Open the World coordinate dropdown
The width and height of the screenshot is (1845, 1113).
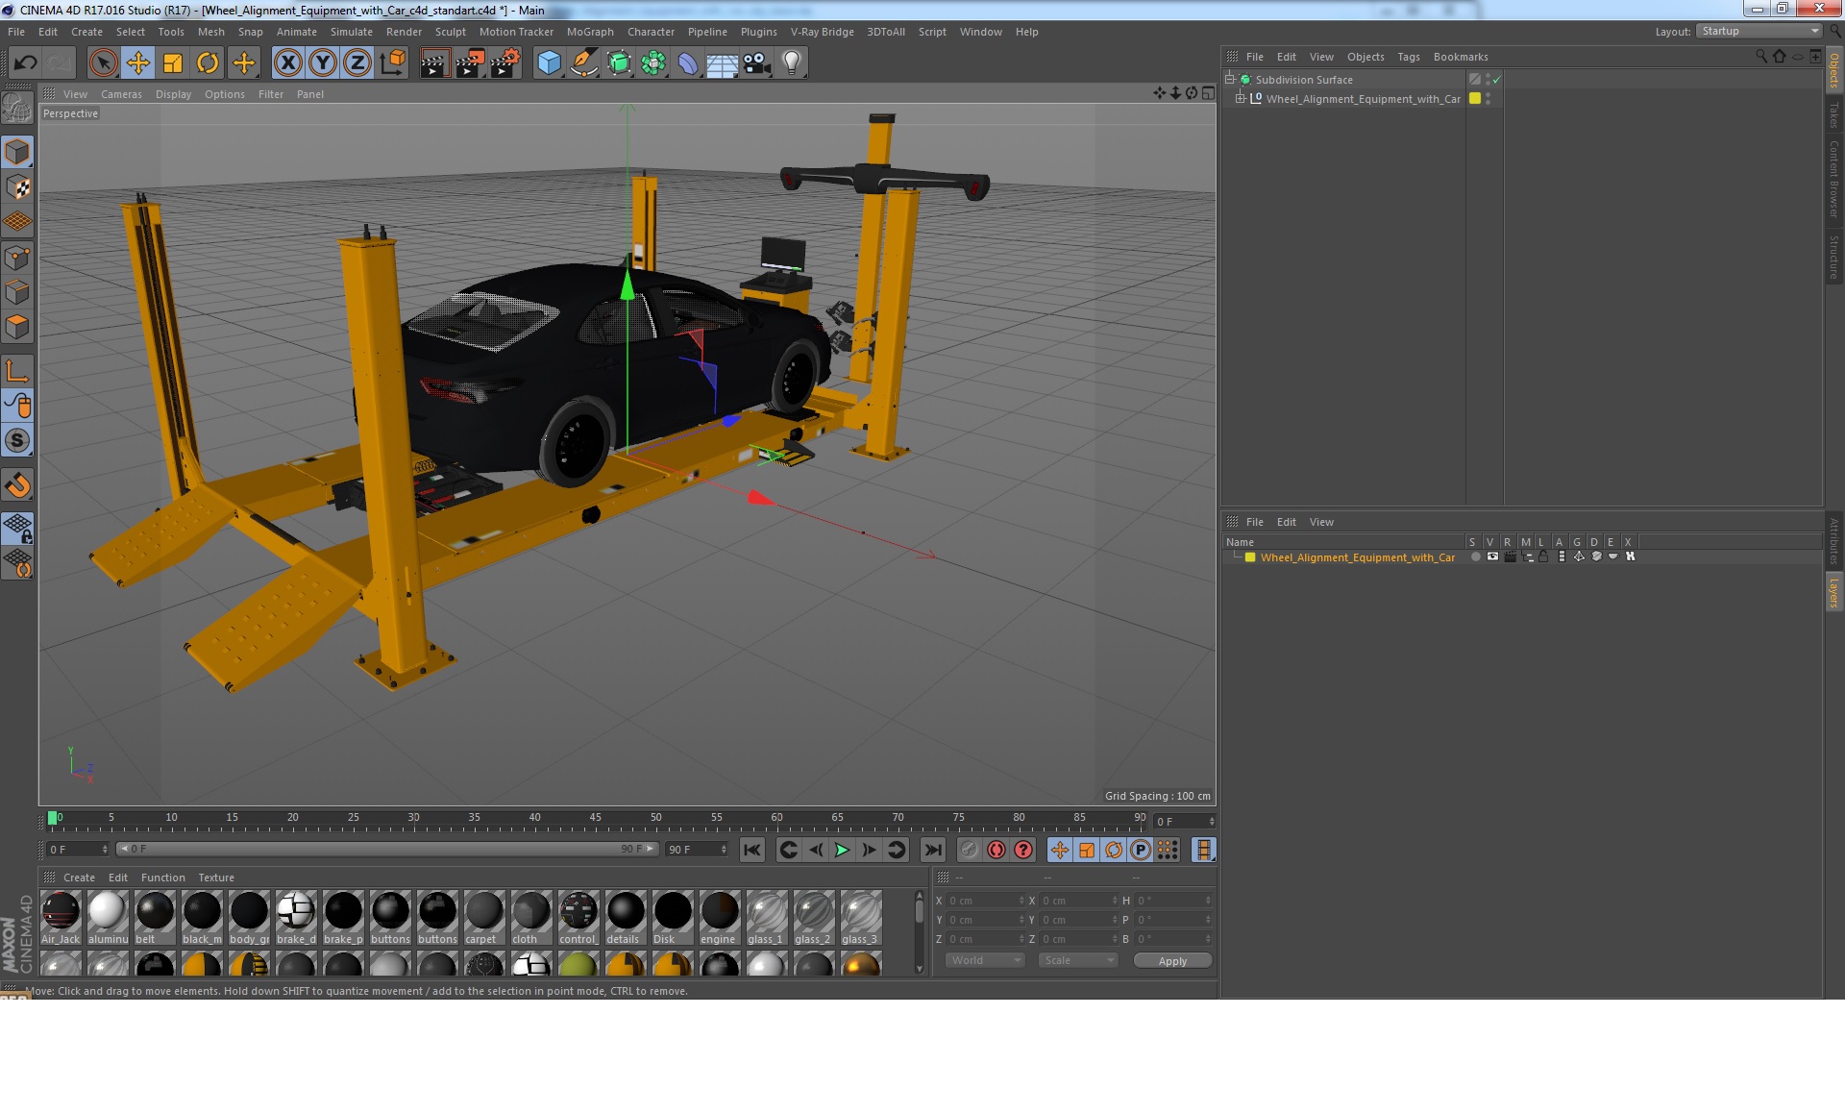[x=985, y=960]
